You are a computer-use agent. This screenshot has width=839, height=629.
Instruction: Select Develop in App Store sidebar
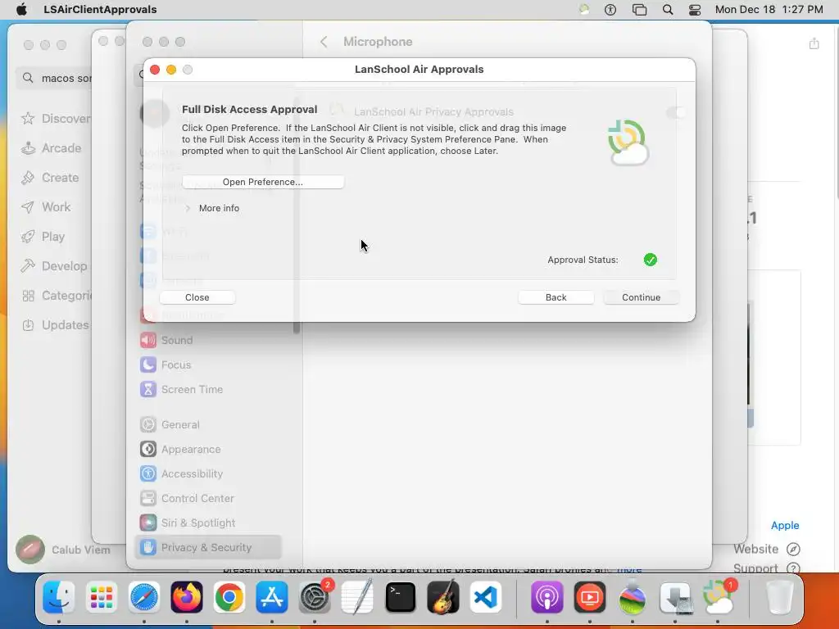click(55, 266)
